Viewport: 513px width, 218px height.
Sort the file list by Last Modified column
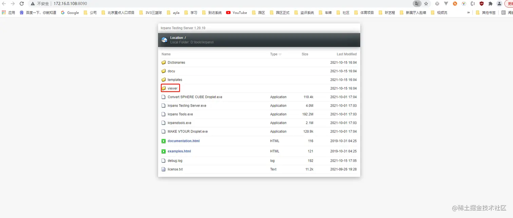(346, 54)
